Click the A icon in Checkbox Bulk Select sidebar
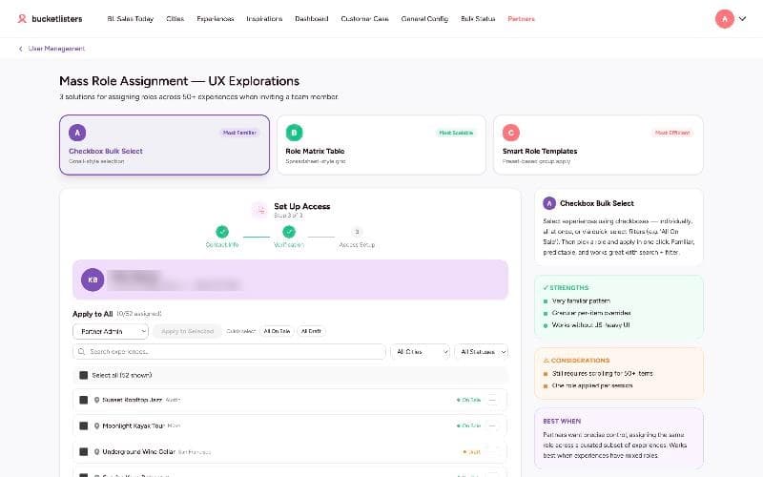Image resolution: width=763 pixels, height=477 pixels. click(x=549, y=203)
